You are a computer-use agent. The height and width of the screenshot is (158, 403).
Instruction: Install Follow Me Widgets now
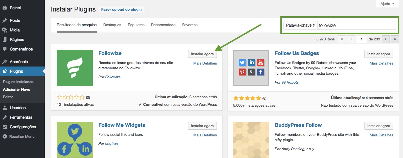[202, 126]
